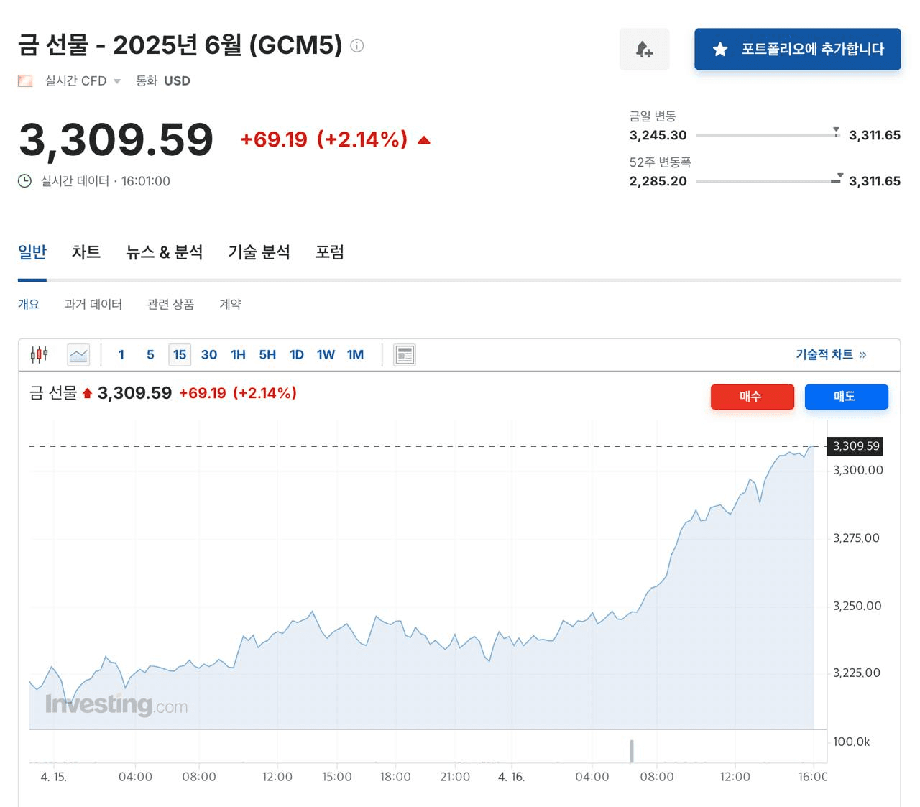Select the 1H chart interval
Image resolution: width=920 pixels, height=807 pixels.
(x=238, y=354)
